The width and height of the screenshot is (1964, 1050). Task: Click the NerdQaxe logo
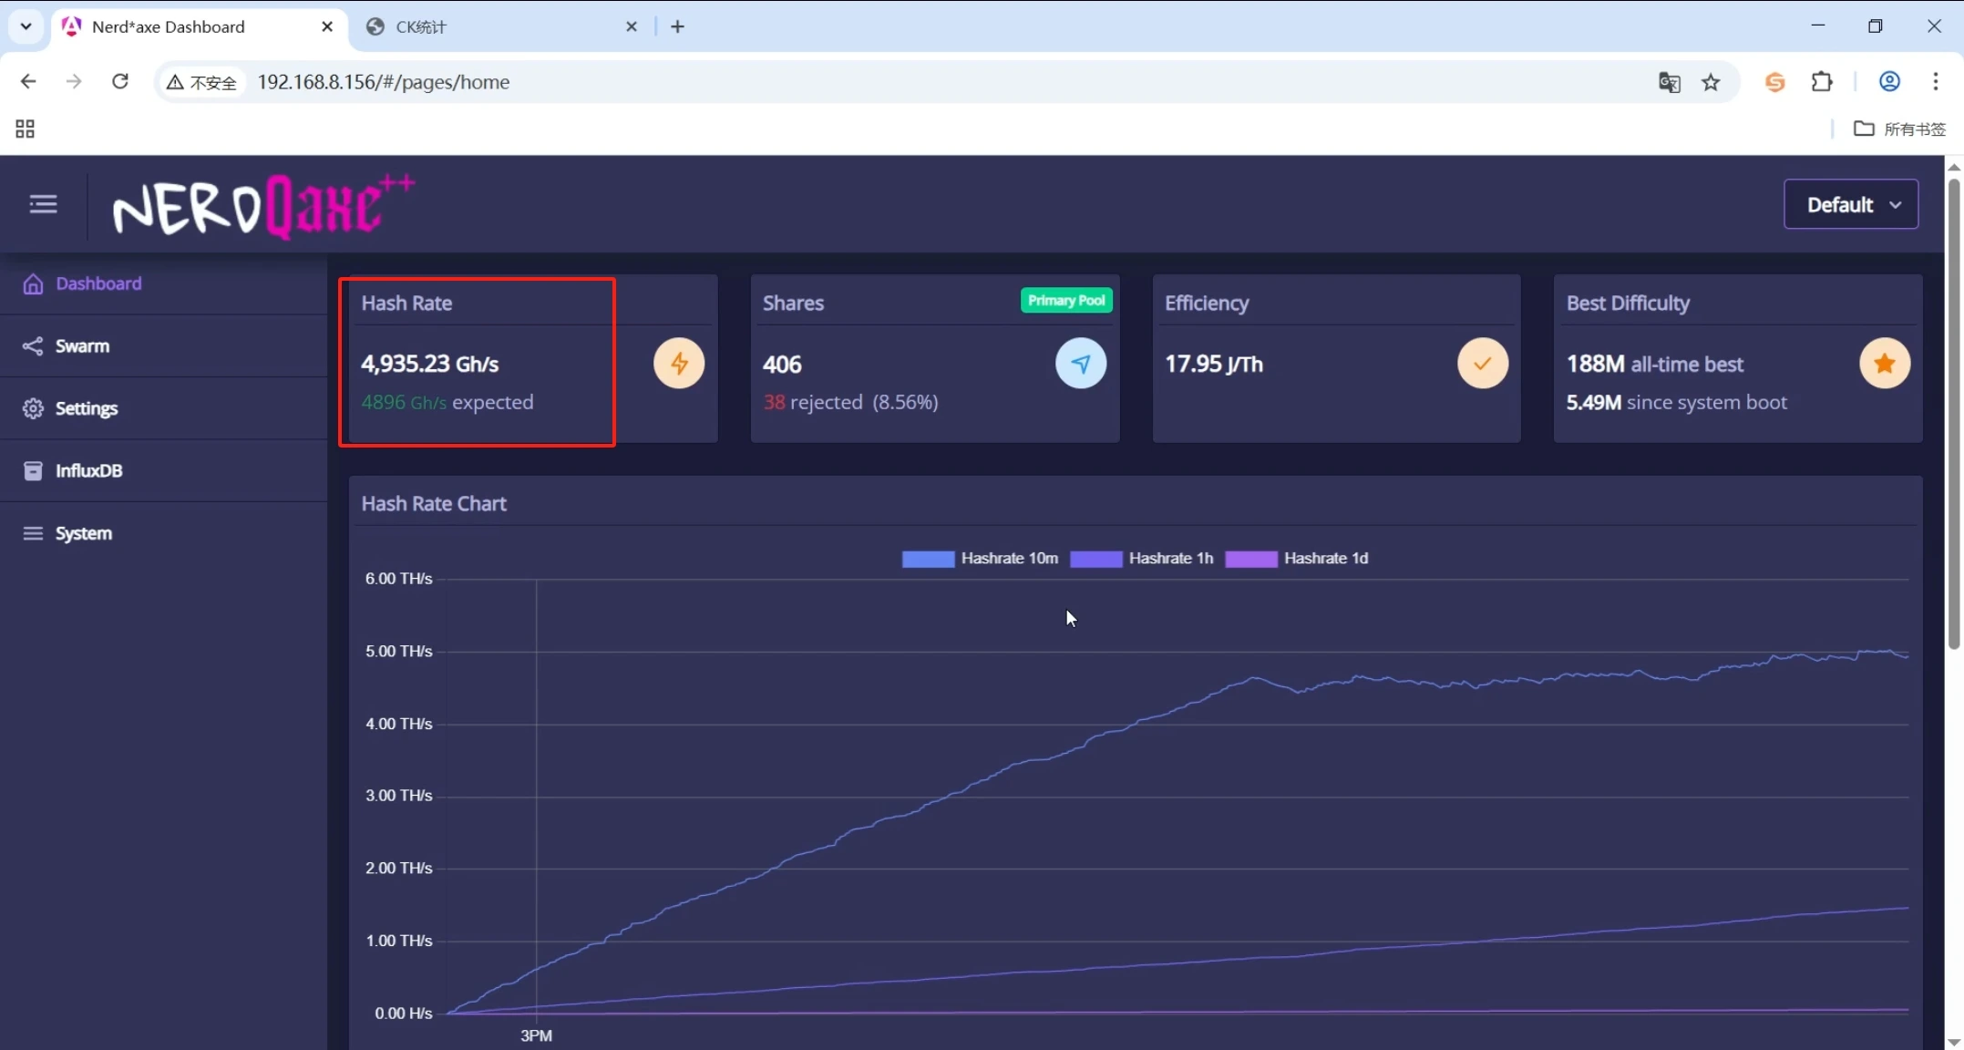(263, 203)
